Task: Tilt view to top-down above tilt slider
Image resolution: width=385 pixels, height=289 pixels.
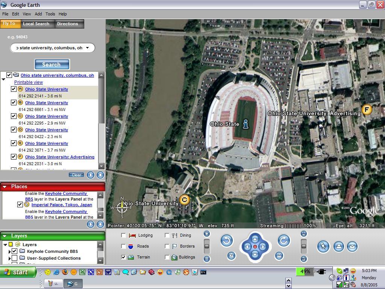Action: point(304,234)
